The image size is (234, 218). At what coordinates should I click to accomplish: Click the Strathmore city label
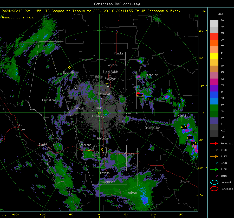(x=126, y=153)
